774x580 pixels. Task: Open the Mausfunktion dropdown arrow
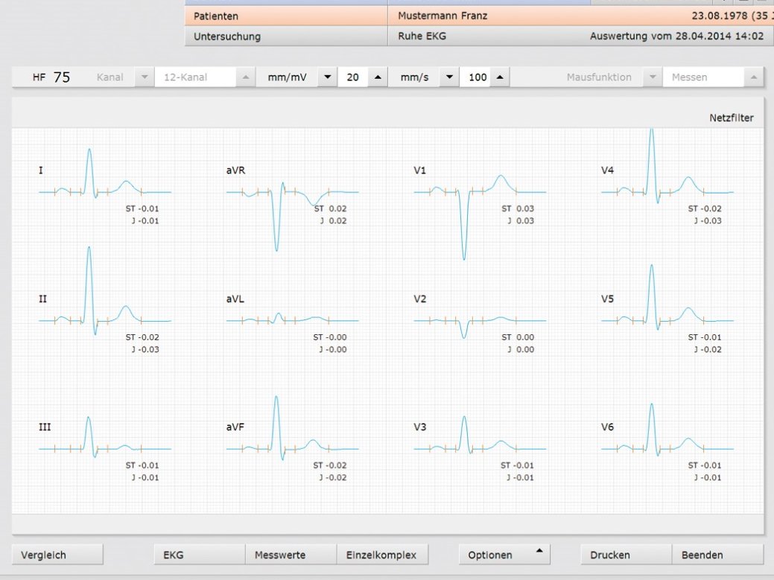(x=653, y=77)
